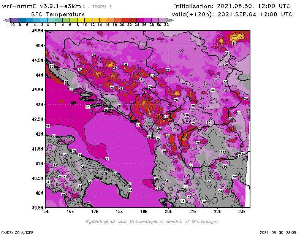This screenshot has height=235, width=304.
Task: Click the 'GrADS: COLA/IGES' credit text
Action: 17,233
